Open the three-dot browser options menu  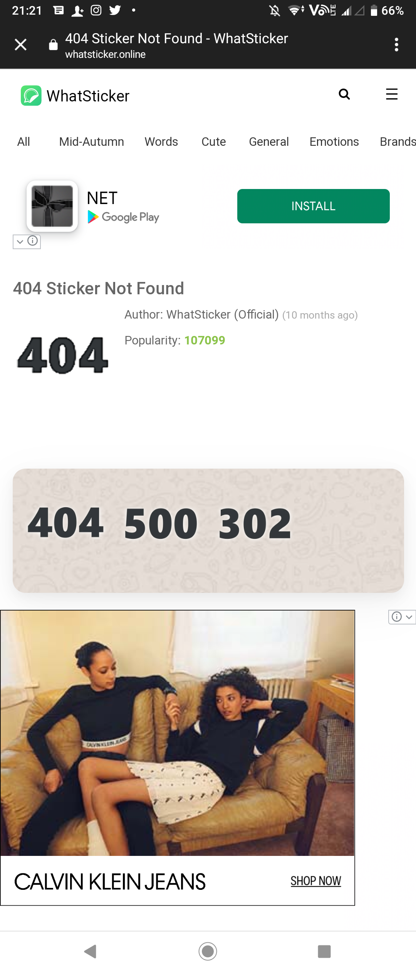[396, 45]
